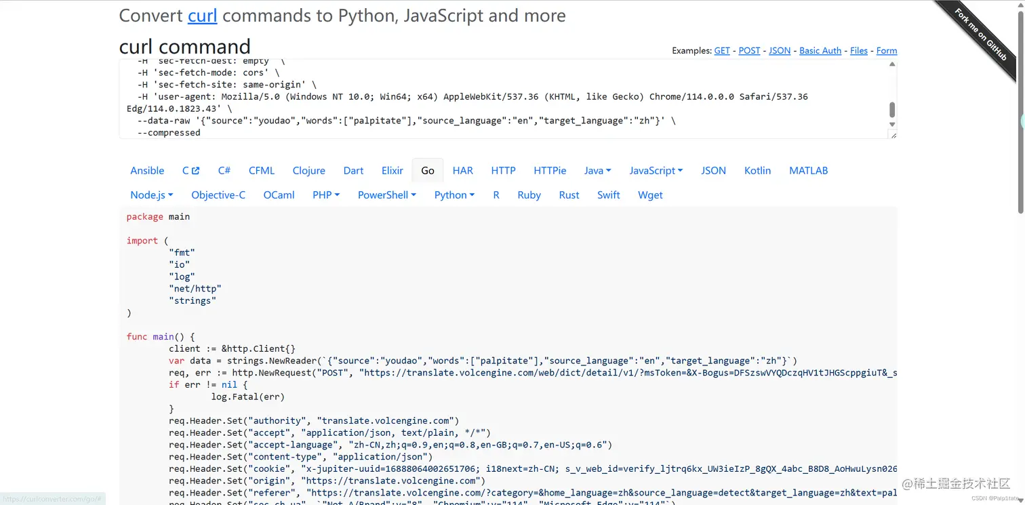Screen dimensions: 1025x505
Task: Open the C external link tab
Action: (x=190, y=171)
